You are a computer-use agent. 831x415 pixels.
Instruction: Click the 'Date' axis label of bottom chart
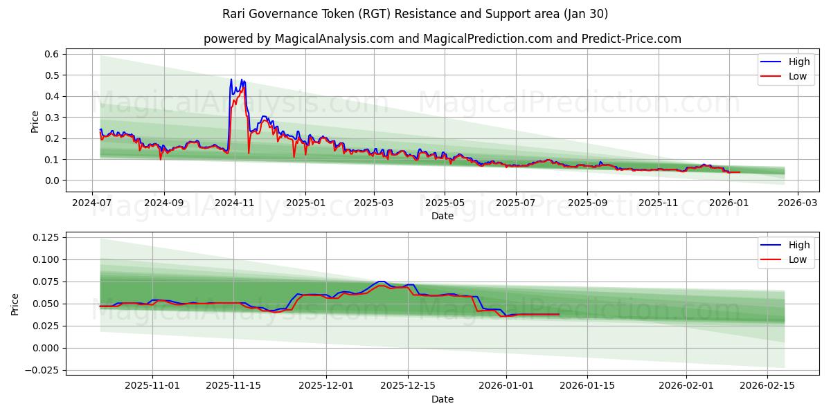click(x=443, y=399)
